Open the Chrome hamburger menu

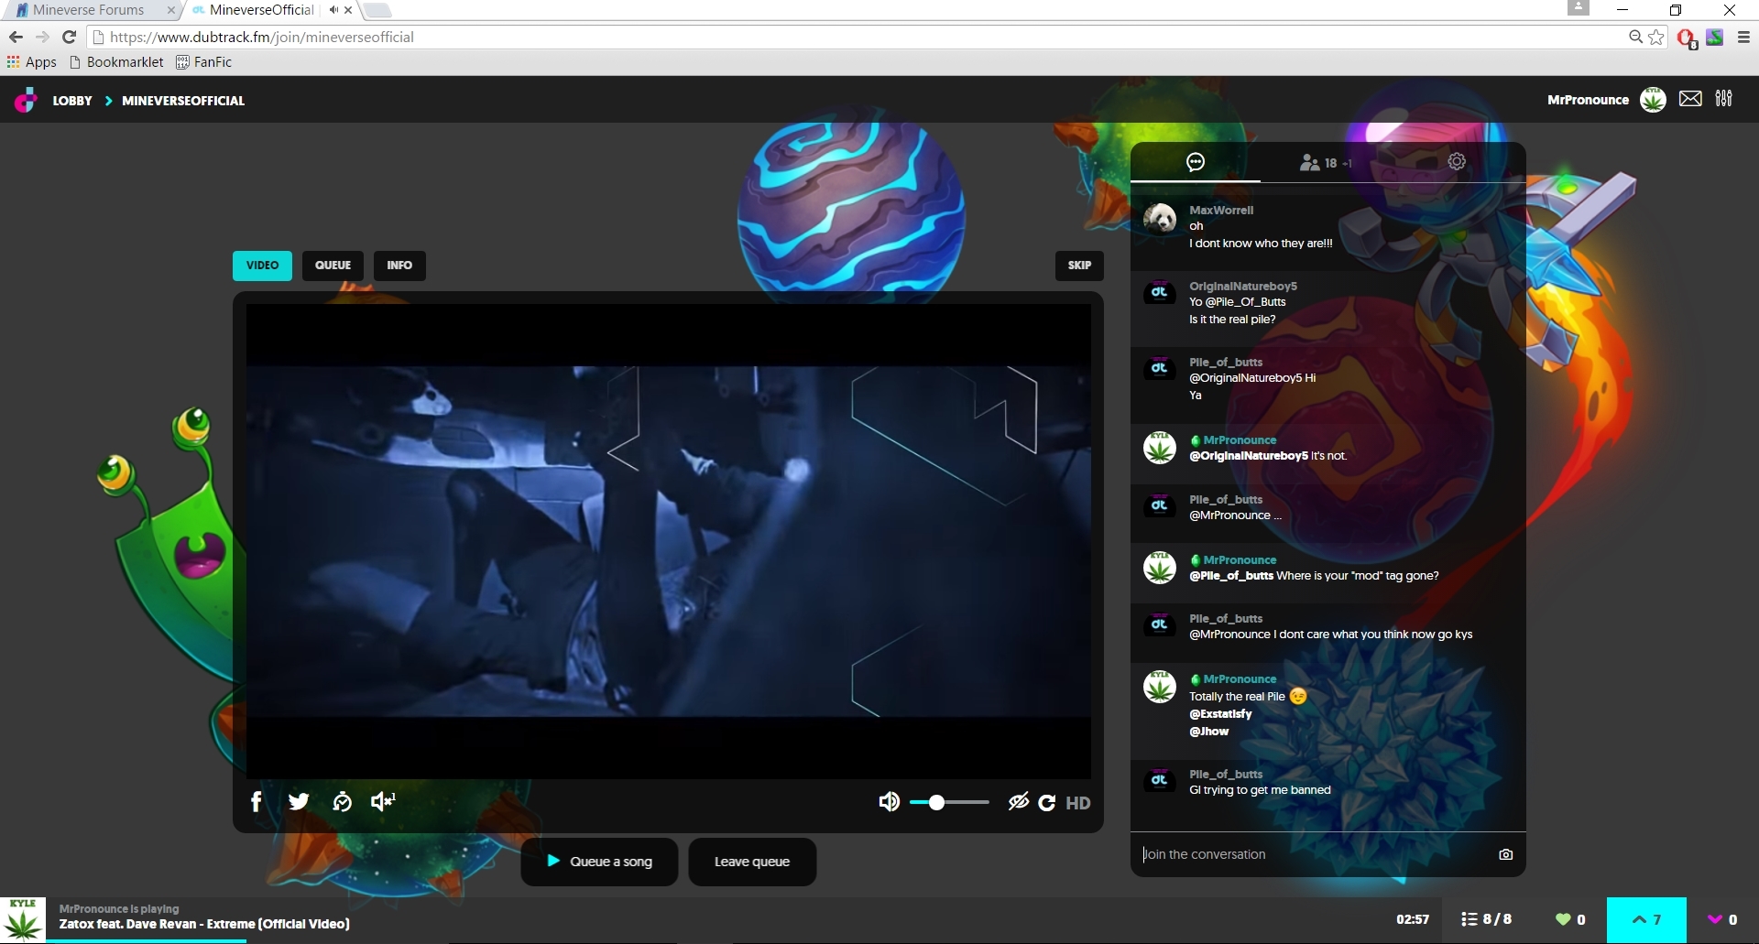point(1743,38)
